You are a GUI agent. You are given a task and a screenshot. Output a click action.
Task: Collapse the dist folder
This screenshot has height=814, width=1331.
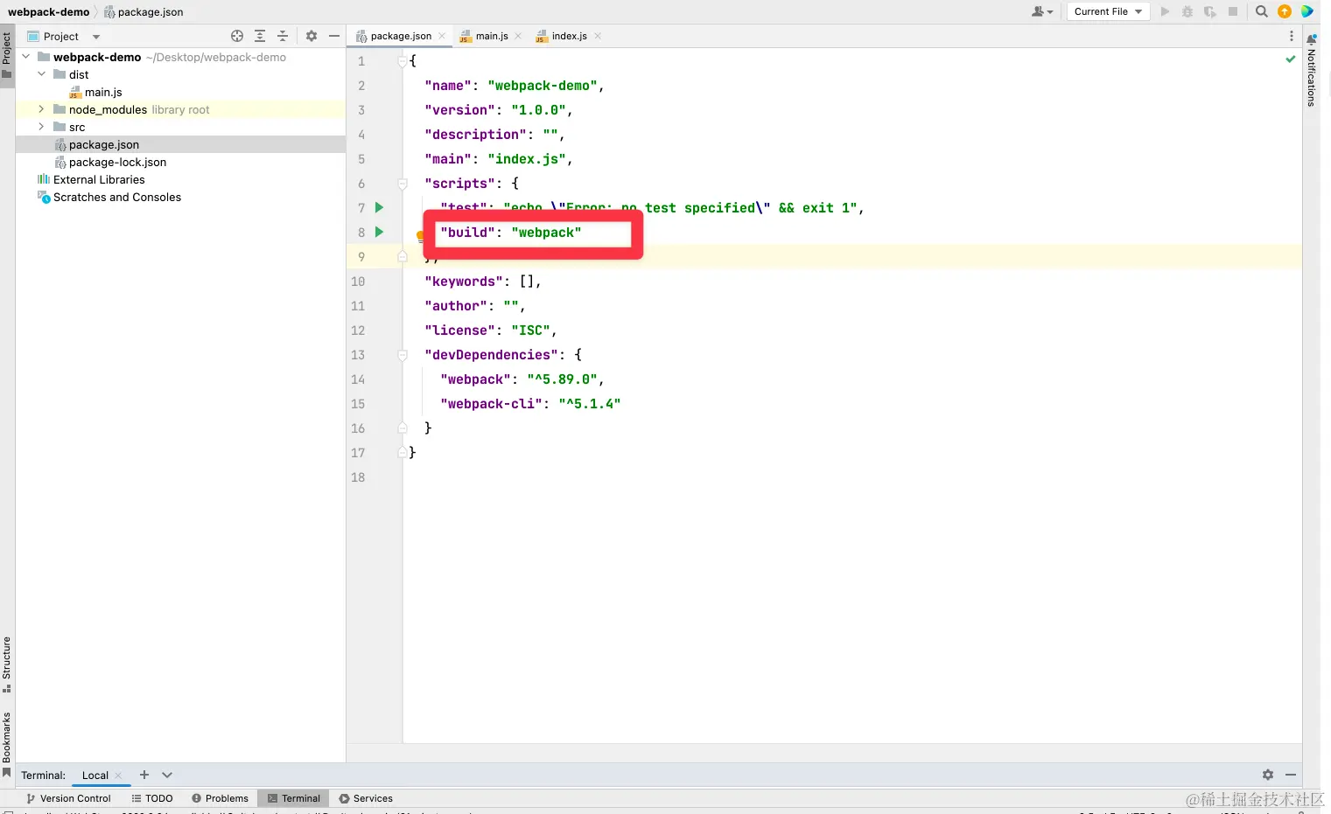(x=41, y=74)
